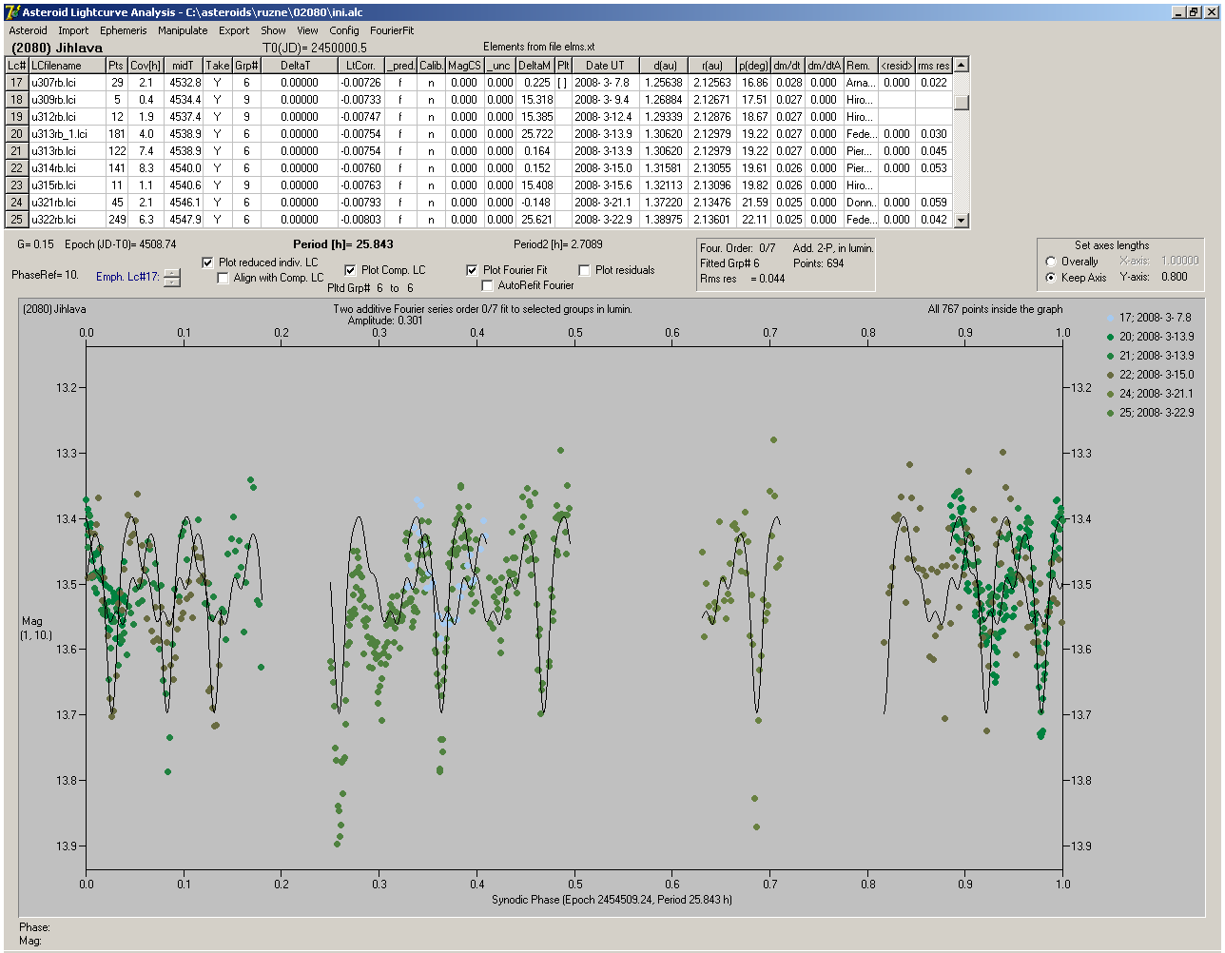Screen dimensions: 1225x953
Task: Toggle Plot Fourier Fit checkbox
Action: (x=472, y=270)
